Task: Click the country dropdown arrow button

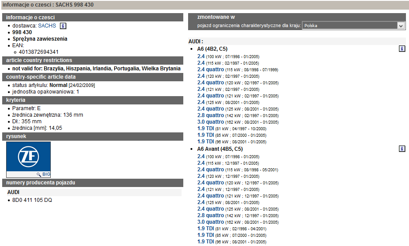Action: click(401, 25)
